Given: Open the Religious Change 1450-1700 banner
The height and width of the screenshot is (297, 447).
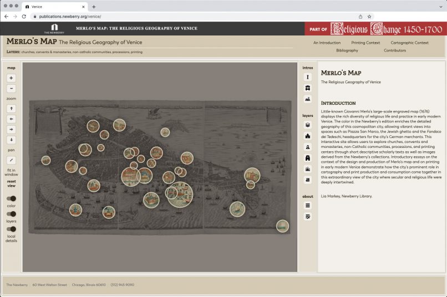Looking at the screenshot, I should pos(375,28).
